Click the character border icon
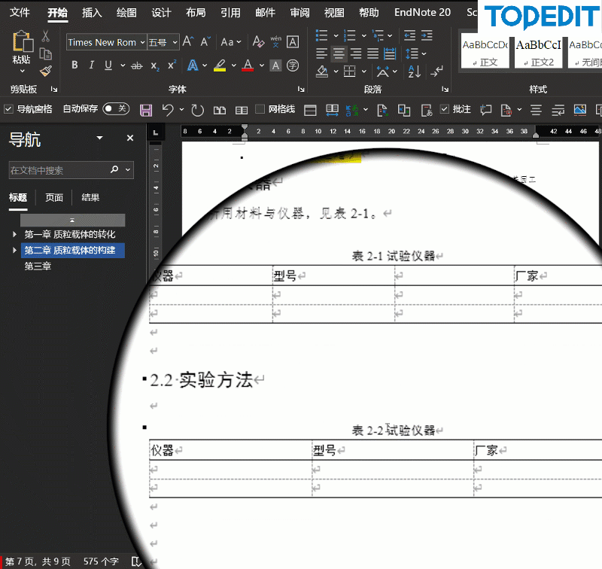The image size is (602, 569). pos(293,41)
